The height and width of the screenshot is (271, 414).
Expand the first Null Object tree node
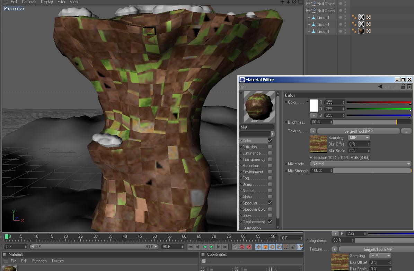(x=308, y=4)
